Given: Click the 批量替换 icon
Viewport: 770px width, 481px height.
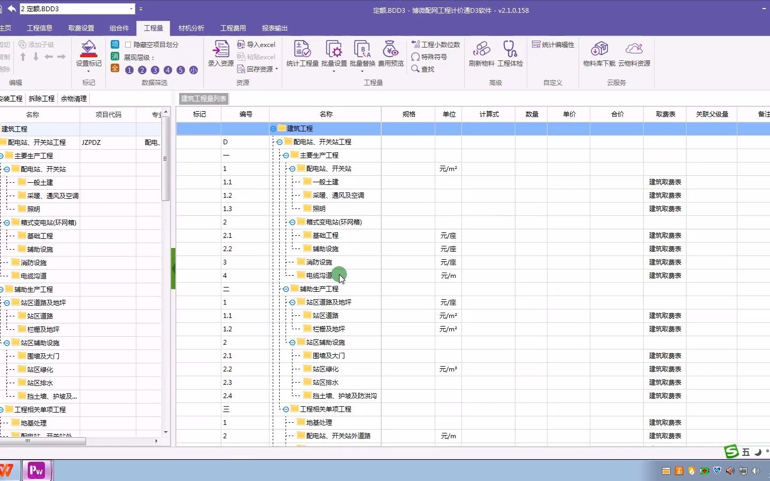Looking at the screenshot, I should point(363,53).
